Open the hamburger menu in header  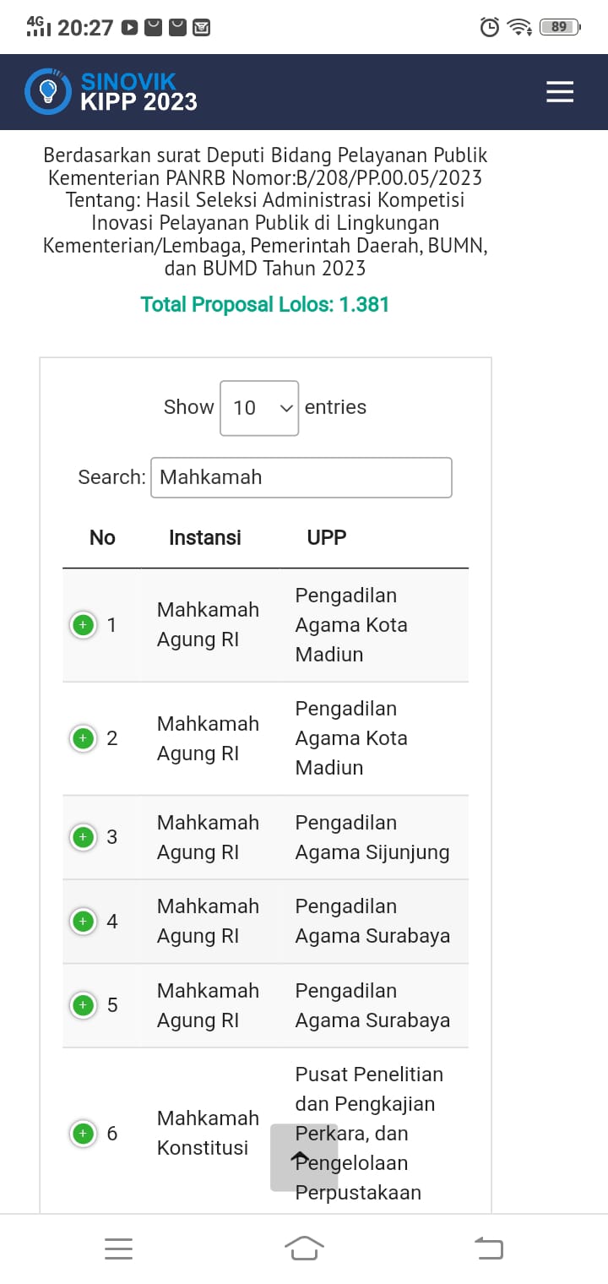coord(560,92)
